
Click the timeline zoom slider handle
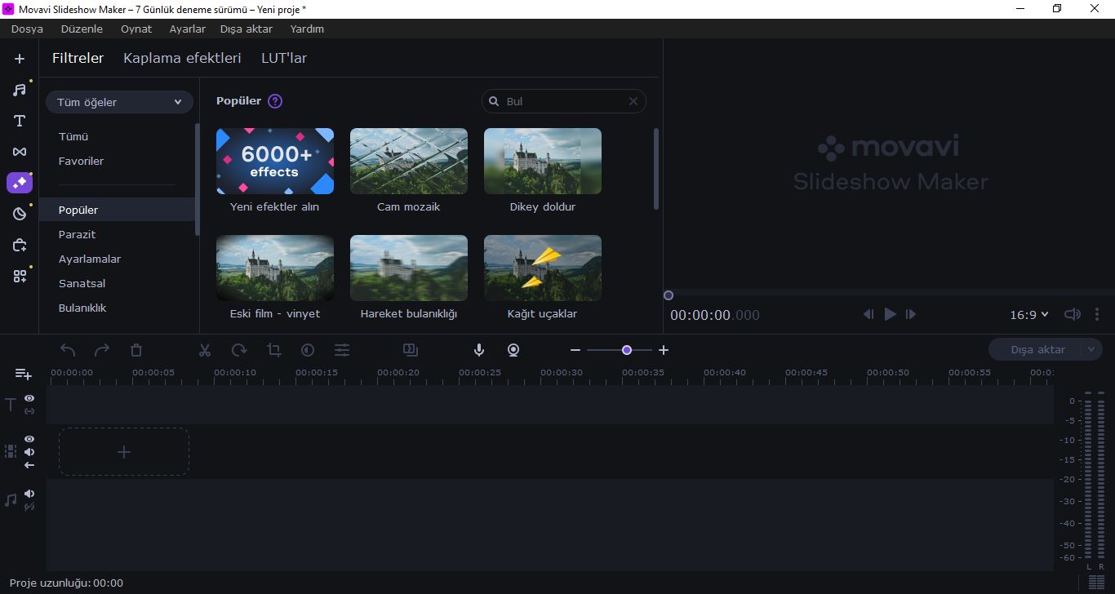pyautogui.click(x=627, y=350)
